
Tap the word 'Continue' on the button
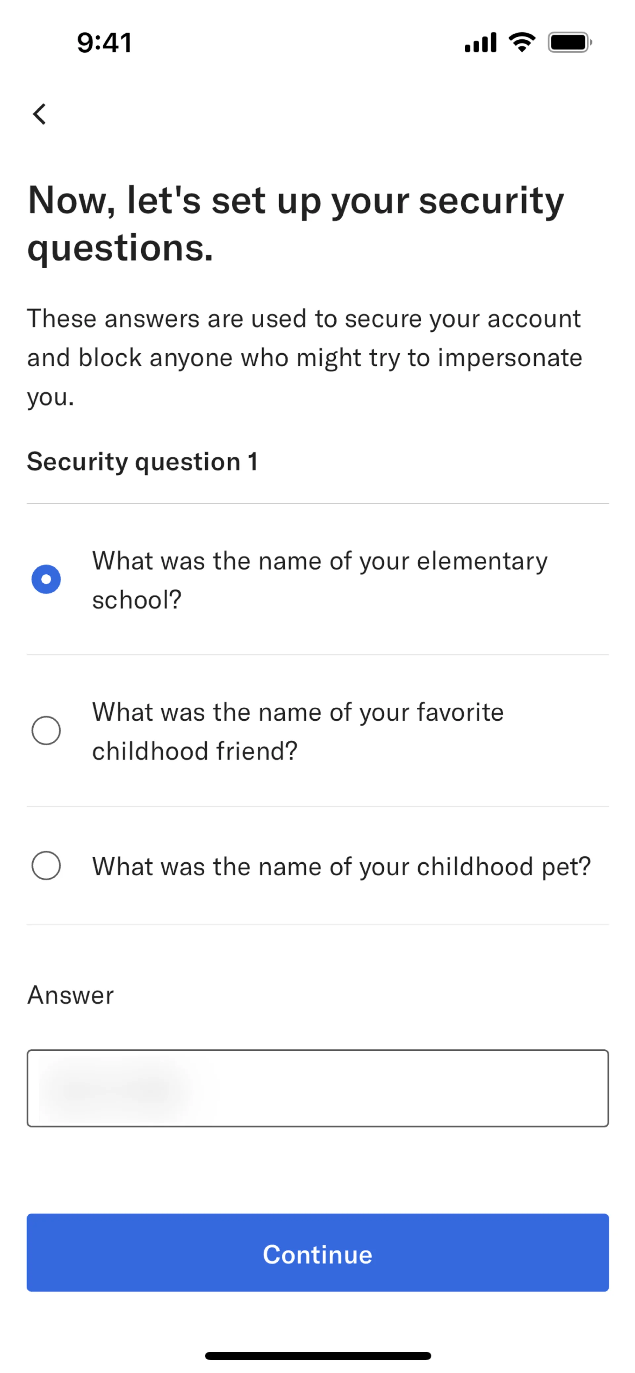(x=318, y=1254)
